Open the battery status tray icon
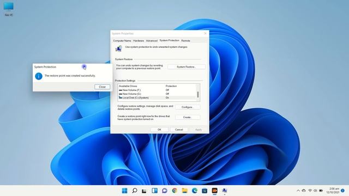The image size is (349, 196). pyautogui.click(x=321, y=191)
